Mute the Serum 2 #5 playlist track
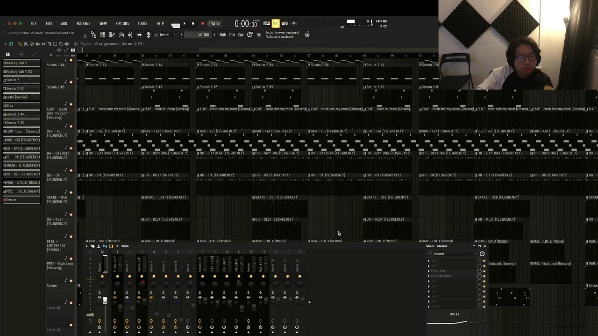598x336 pixels. point(71,104)
